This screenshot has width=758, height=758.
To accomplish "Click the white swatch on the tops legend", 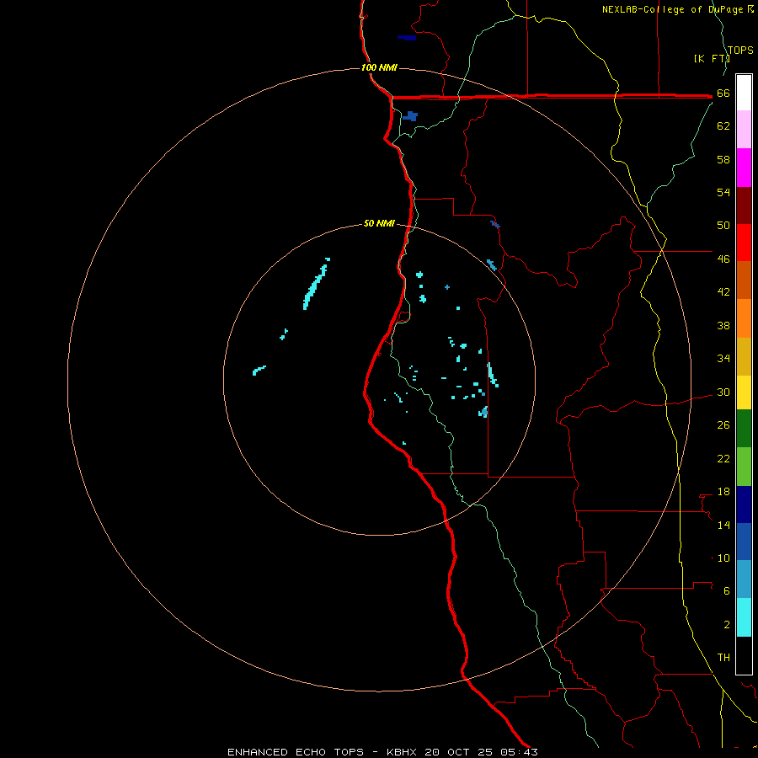I will (x=744, y=93).
